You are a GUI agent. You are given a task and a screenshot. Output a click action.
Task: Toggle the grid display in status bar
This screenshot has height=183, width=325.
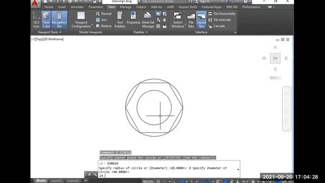[x=158, y=181]
